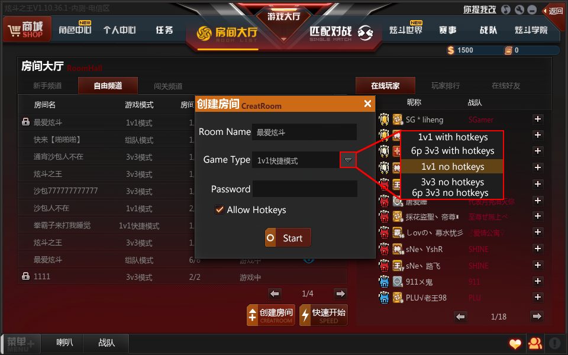Click the 快速开始 SPEED lightning button
Screen dimensions: 568x355
324,315
